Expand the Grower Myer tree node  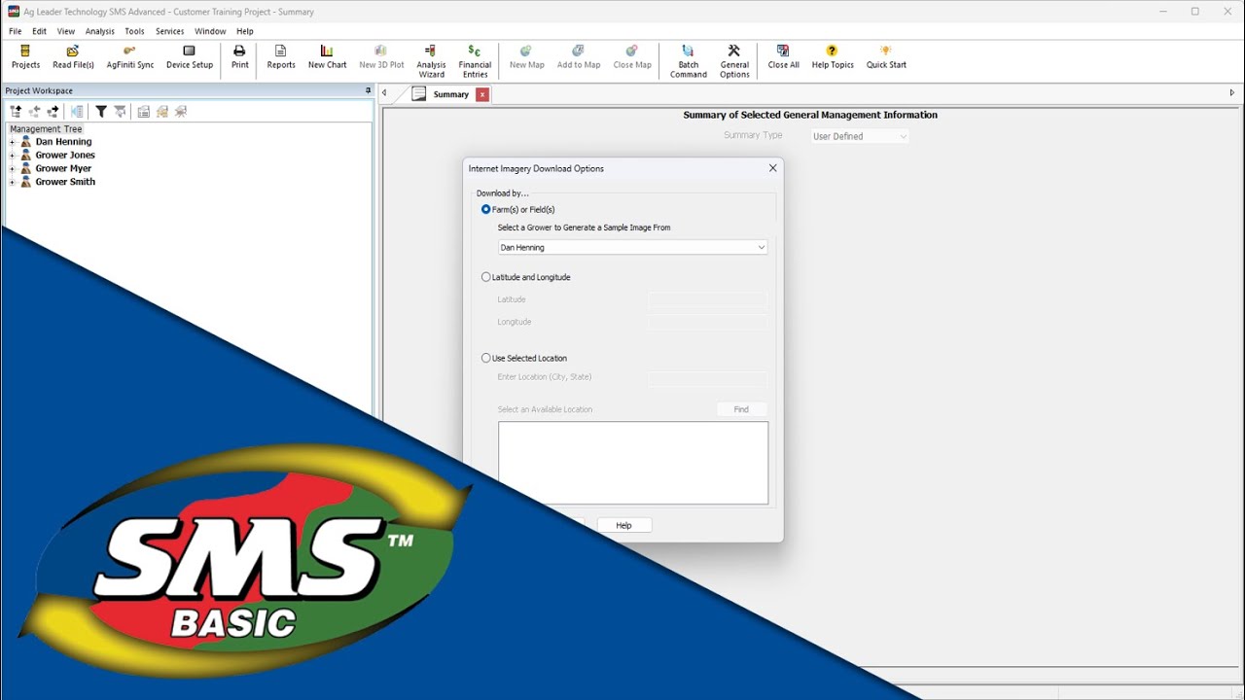pos(13,169)
